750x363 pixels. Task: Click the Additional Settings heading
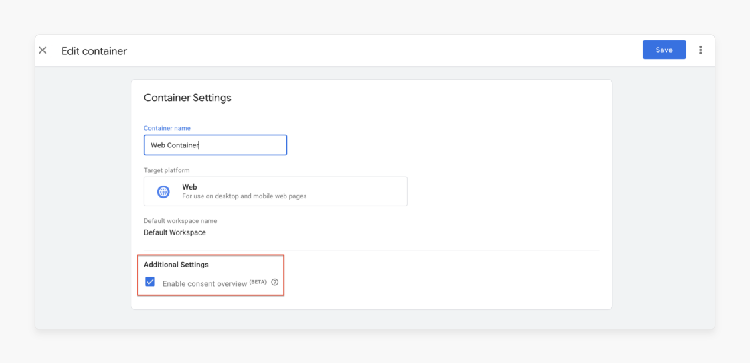pos(176,264)
